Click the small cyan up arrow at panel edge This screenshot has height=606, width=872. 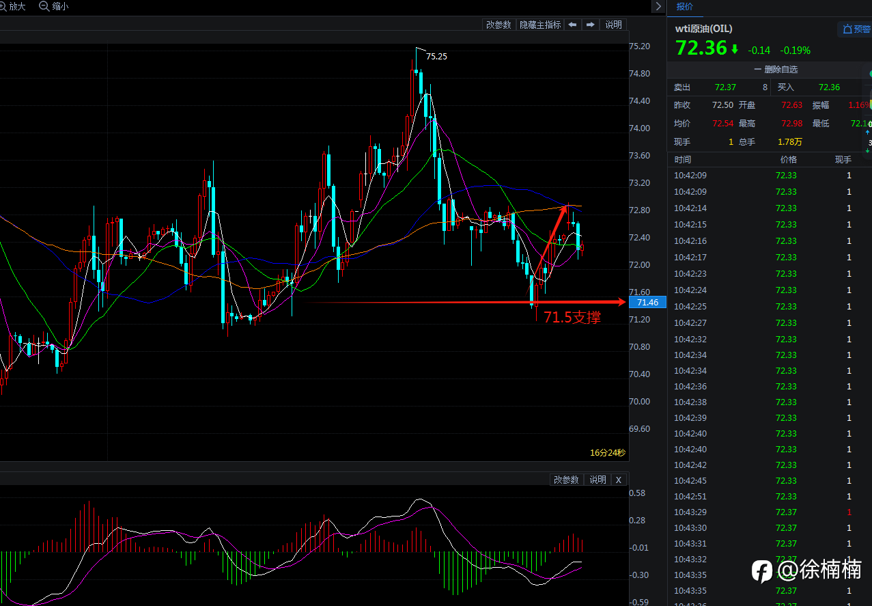[x=868, y=133]
